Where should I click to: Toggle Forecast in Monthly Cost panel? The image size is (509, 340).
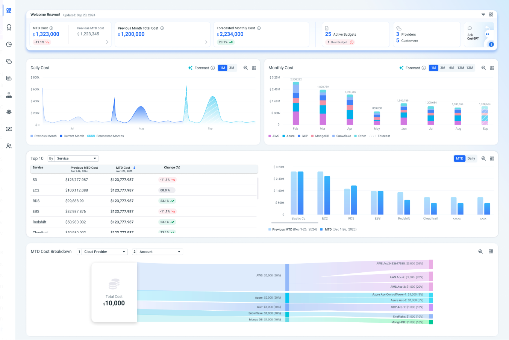pos(409,68)
